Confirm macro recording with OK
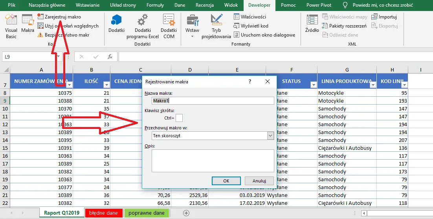 226,181
